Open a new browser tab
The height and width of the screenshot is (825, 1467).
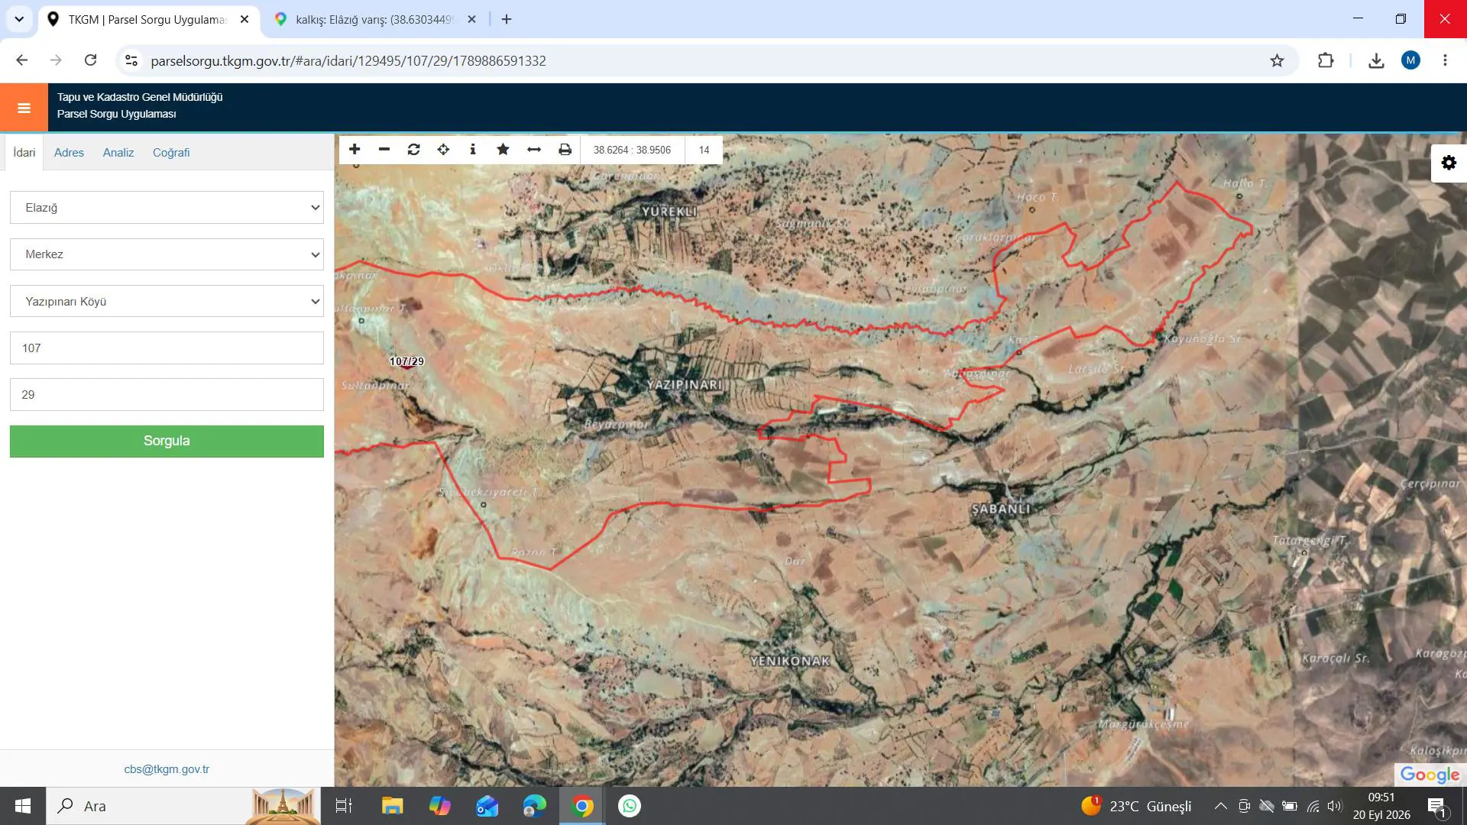point(507,19)
